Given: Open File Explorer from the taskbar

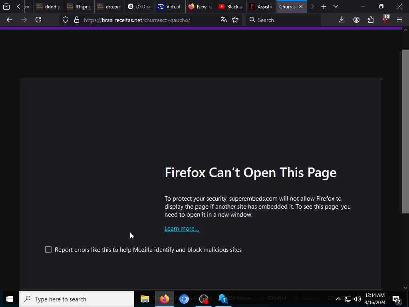Looking at the screenshot, I should tap(145, 299).
